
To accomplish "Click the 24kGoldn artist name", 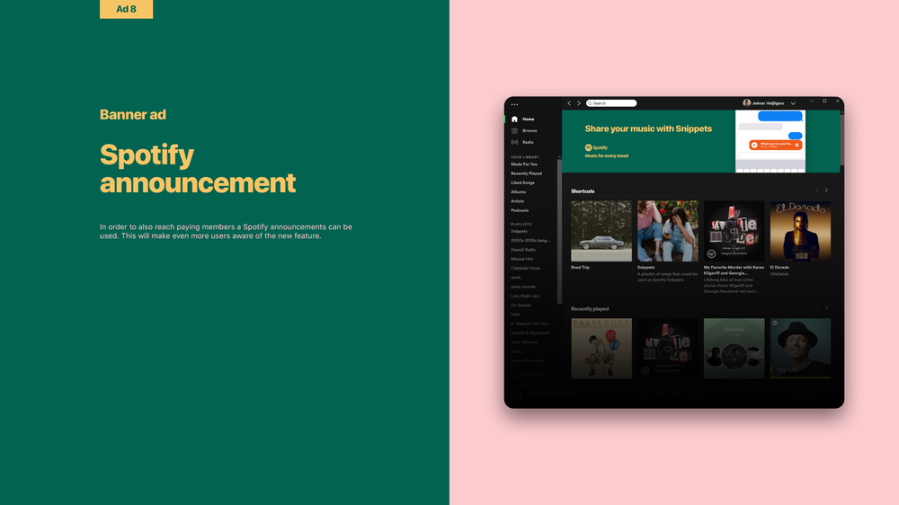I will 779,274.
